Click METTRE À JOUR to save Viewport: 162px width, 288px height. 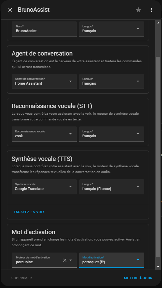click(138, 278)
